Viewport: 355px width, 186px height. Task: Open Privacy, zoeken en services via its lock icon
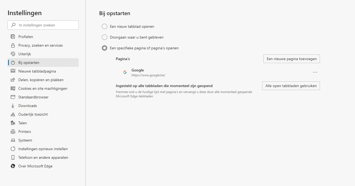(x=13, y=45)
